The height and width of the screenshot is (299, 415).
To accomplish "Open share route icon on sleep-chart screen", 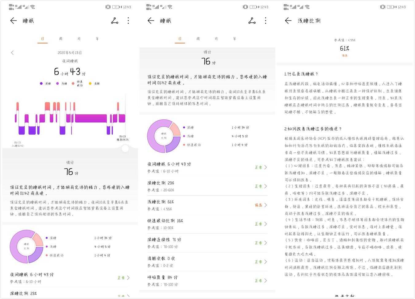I will [x=114, y=21].
